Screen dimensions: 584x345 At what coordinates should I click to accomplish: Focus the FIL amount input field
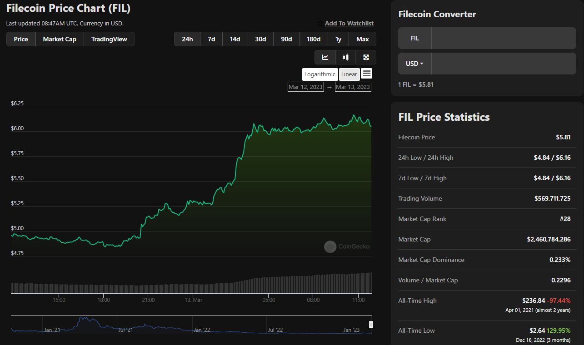(504, 38)
